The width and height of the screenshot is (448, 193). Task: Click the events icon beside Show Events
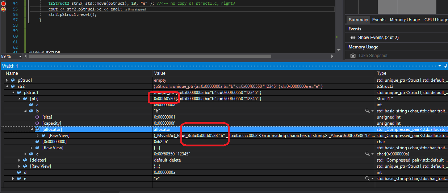pos(353,38)
